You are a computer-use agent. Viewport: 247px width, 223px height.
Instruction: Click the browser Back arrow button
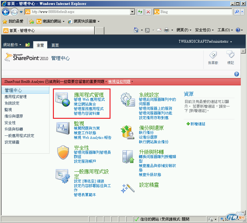click(6, 12)
